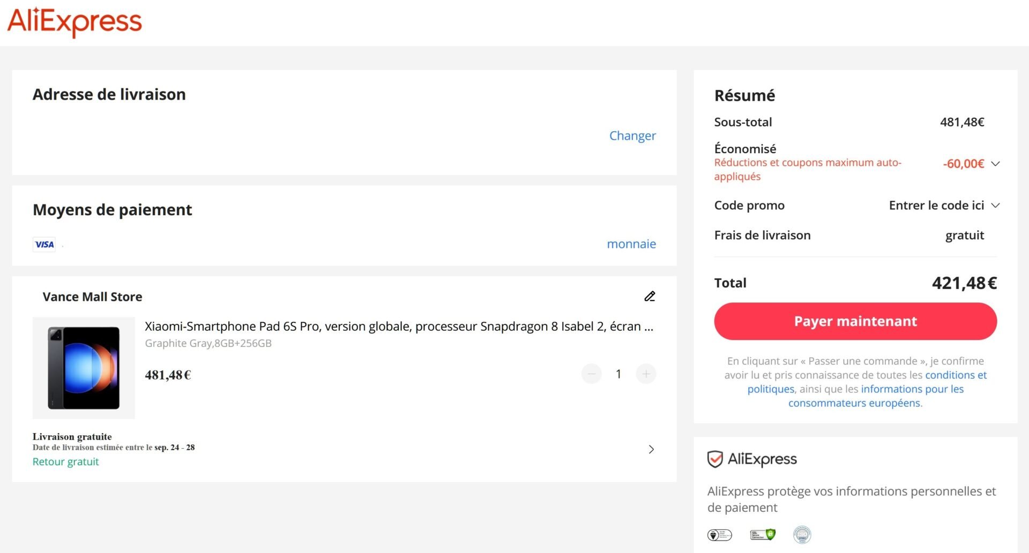Screen dimensions: 1029x553
Task: Edit Vance Mall Store order with pencil icon
Action: pyautogui.click(x=650, y=296)
